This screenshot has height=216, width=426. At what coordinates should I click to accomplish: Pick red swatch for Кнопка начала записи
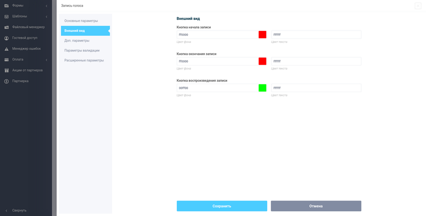coord(262,35)
